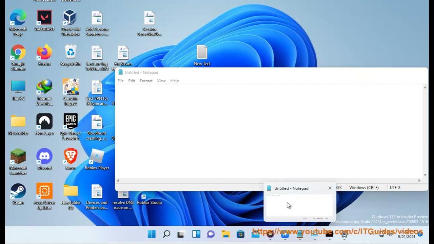
Task: Open the Windows Start menu
Action: 152,234
